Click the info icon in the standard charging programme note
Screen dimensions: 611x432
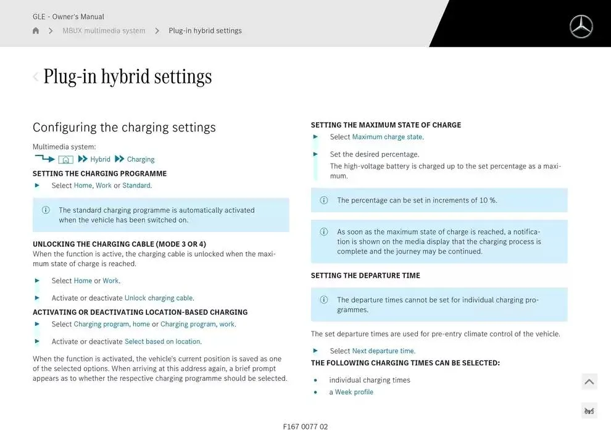46,210
